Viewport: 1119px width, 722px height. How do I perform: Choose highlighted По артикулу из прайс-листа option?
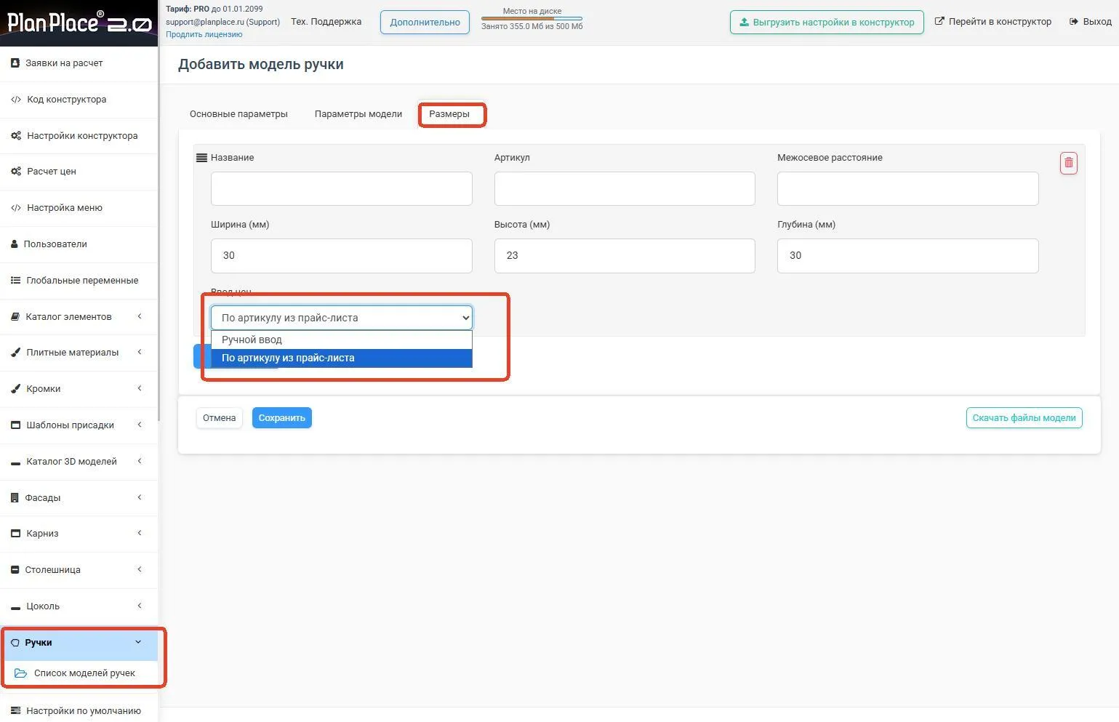click(x=342, y=358)
